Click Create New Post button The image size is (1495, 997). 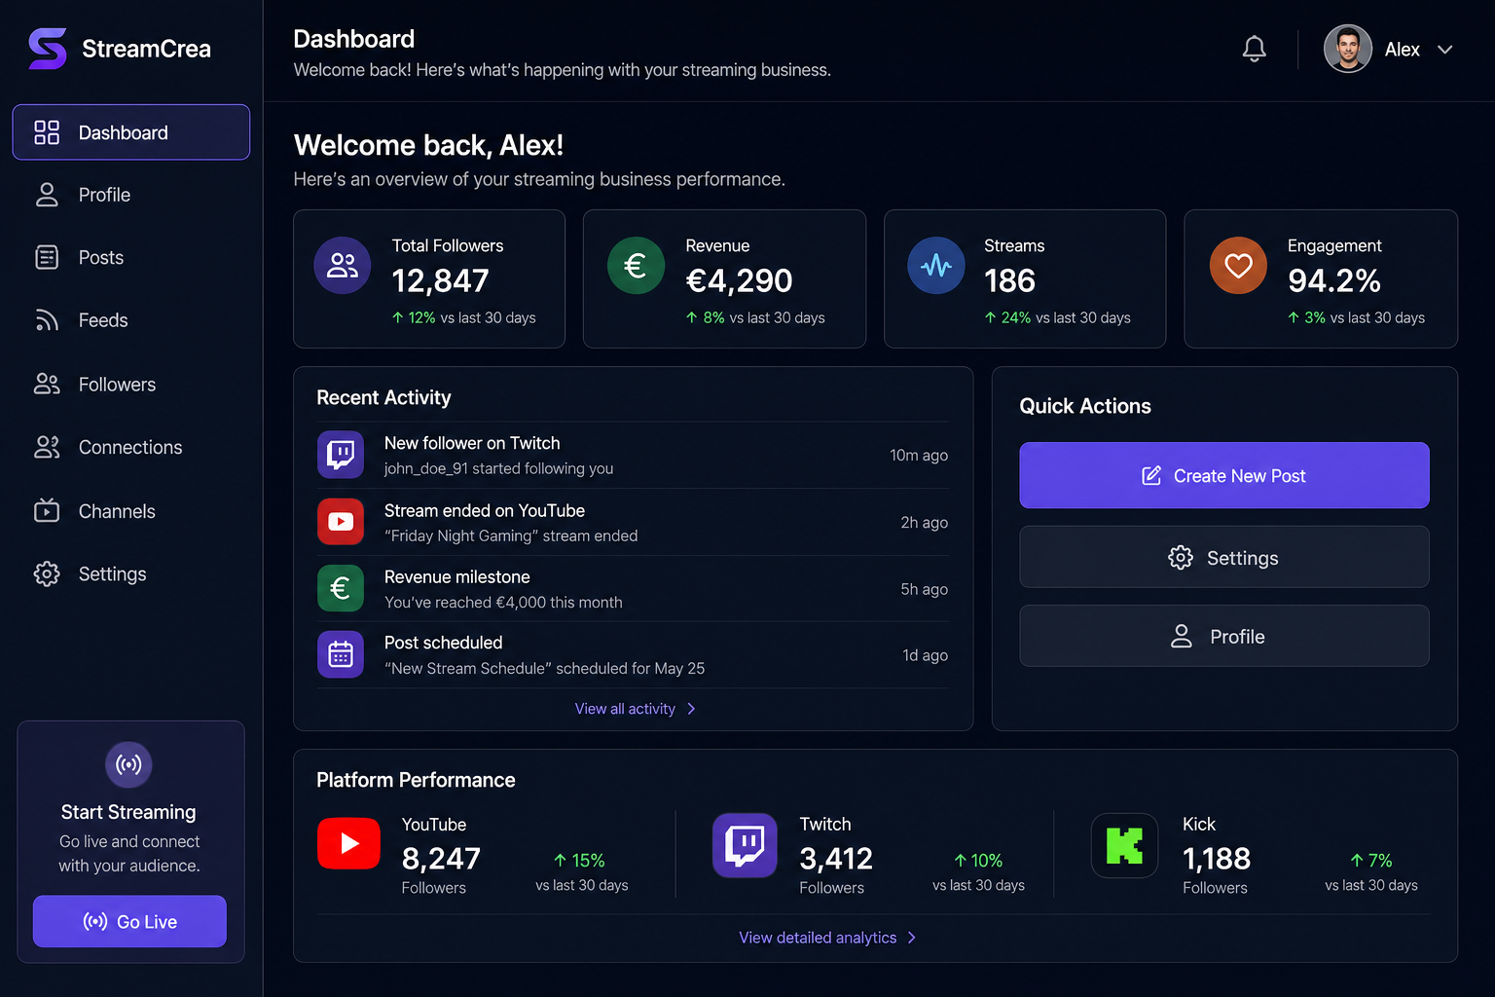tap(1224, 475)
